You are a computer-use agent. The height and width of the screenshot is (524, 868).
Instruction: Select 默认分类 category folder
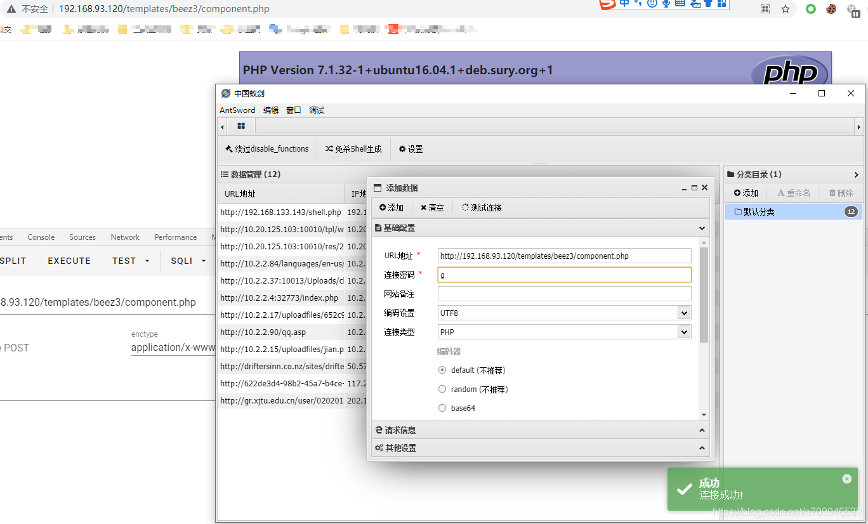[793, 212]
